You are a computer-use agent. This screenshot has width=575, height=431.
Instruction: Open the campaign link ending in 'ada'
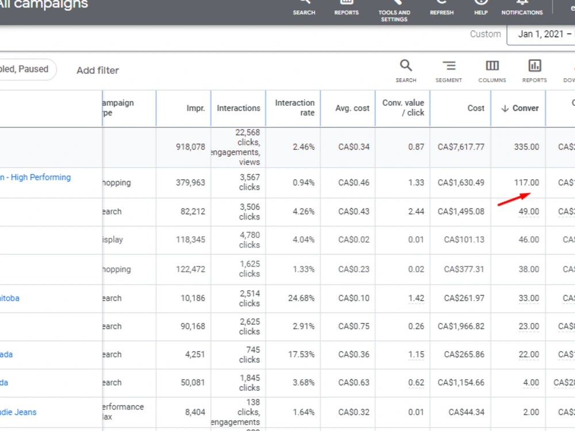[6, 355]
